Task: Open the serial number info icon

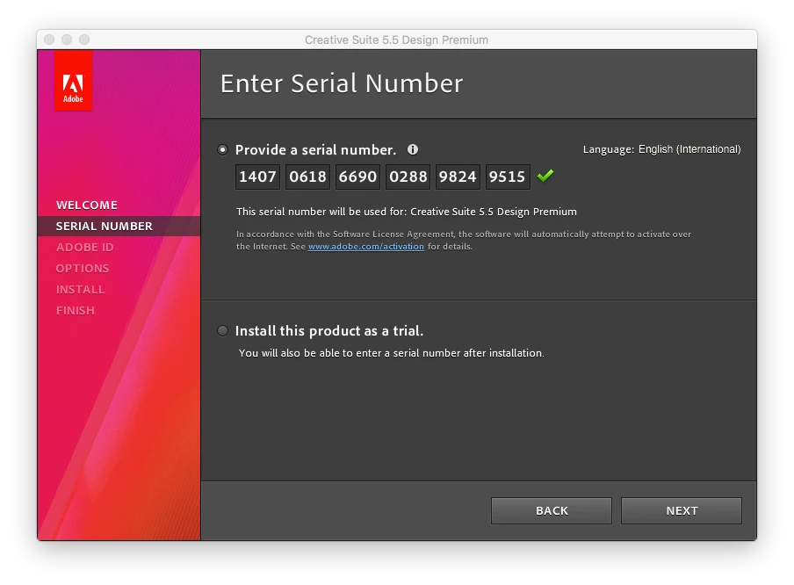Action: pyautogui.click(x=413, y=149)
